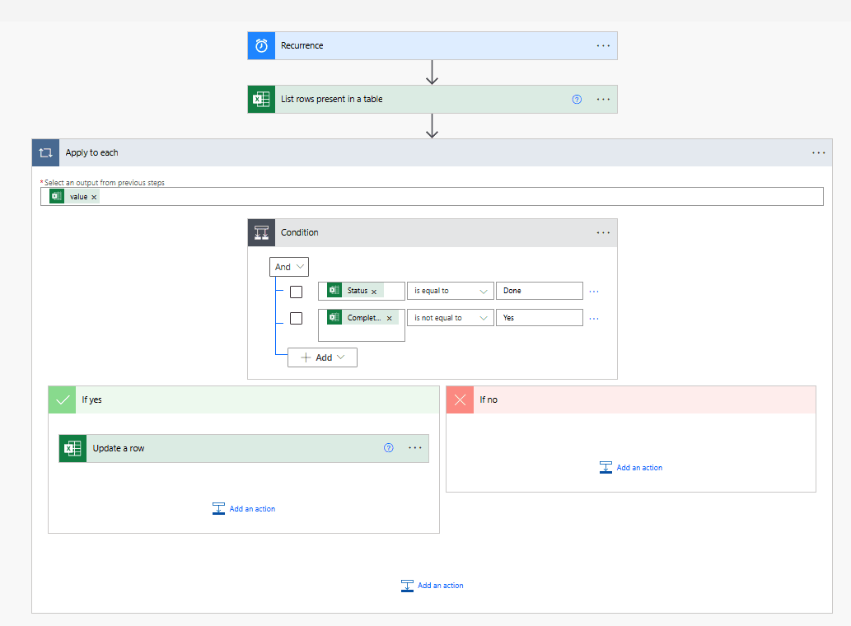Remove the value token from Apply to each
Image resolution: width=851 pixels, height=626 pixels.
pyautogui.click(x=94, y=196)
